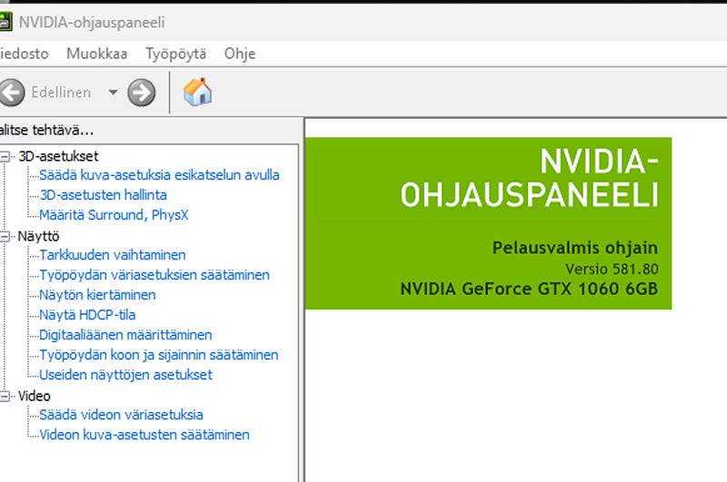Open 3D-asetusten hallinta page
This screenshot has width=727, height=482.
coord(103,195)
